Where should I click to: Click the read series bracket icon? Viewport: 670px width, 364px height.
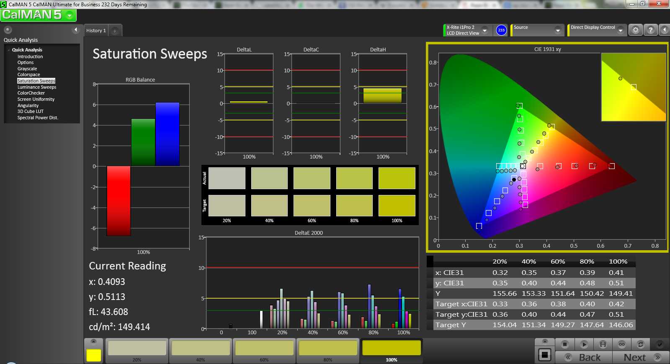[603, 344]
